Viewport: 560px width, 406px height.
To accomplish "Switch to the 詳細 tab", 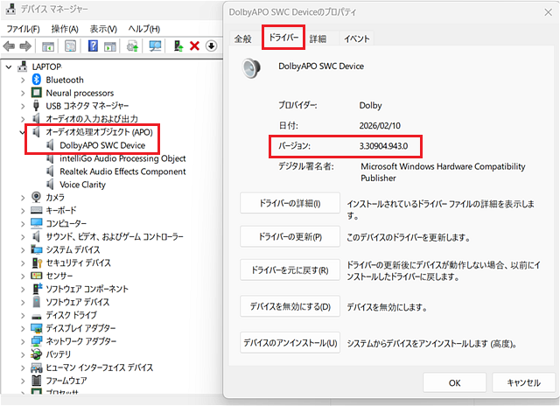I will [318, 38].
